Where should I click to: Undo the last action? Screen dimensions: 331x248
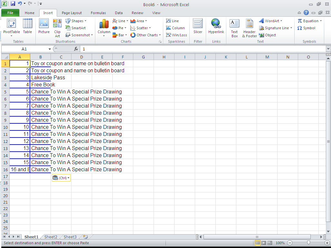point(20,4)
